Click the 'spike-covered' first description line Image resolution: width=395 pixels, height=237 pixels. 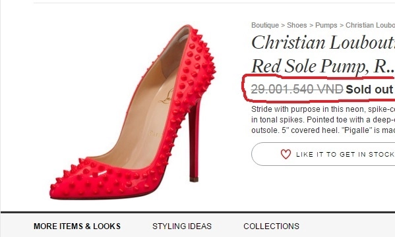tap(323, 109)
